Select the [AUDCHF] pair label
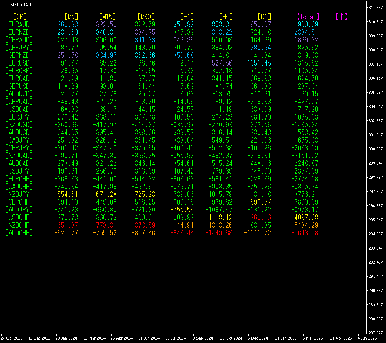The width and height of the screenshot is (386, 343). tap(19, 233)
